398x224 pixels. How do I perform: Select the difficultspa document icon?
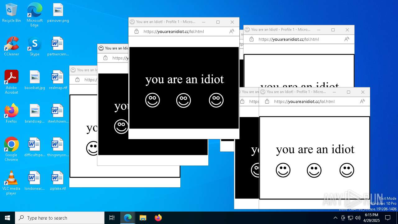coord(35,147)
